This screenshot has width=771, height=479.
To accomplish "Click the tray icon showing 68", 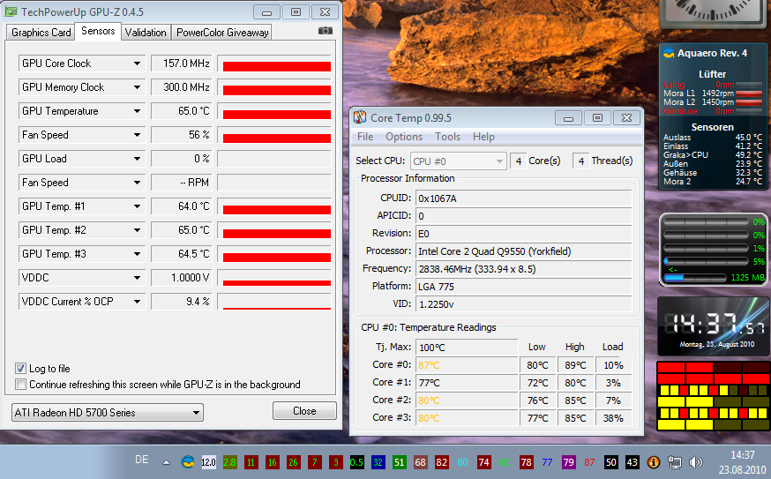I will [x=420, y=462].
